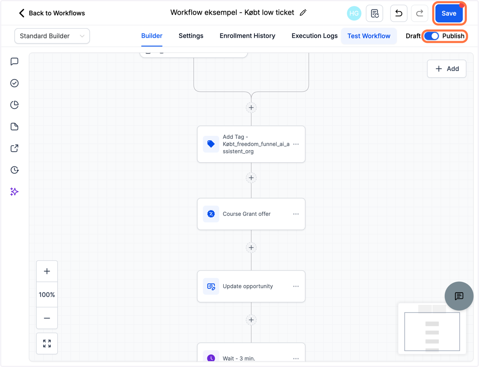This screenshot has height=367, width=479.
Task: Switch to the Settings tab
Action: (x=191, y=36)
